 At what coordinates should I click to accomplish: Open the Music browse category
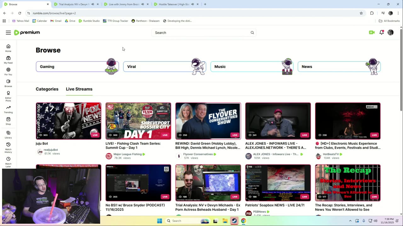252,67
